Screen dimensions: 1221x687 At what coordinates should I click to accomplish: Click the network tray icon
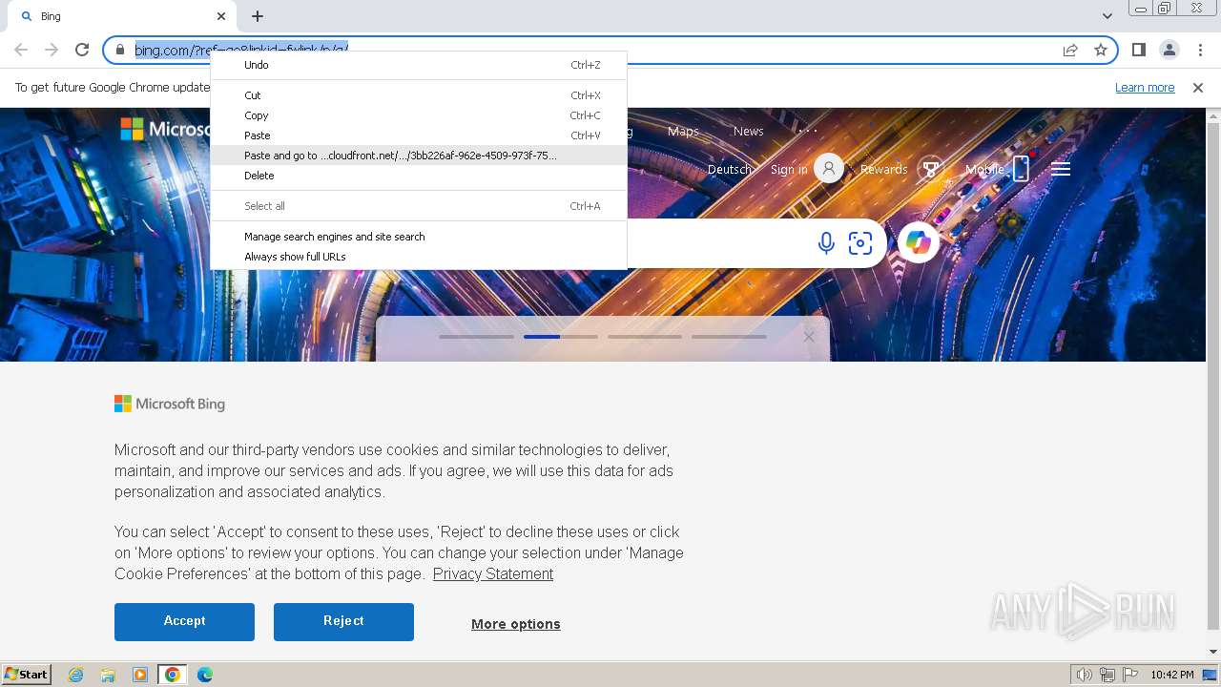click(1107, 675)
